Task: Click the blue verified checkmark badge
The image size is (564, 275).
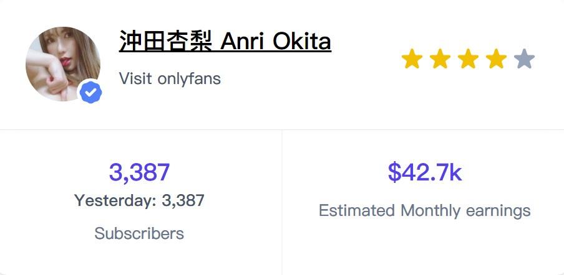Action: [x=90, y=93]
